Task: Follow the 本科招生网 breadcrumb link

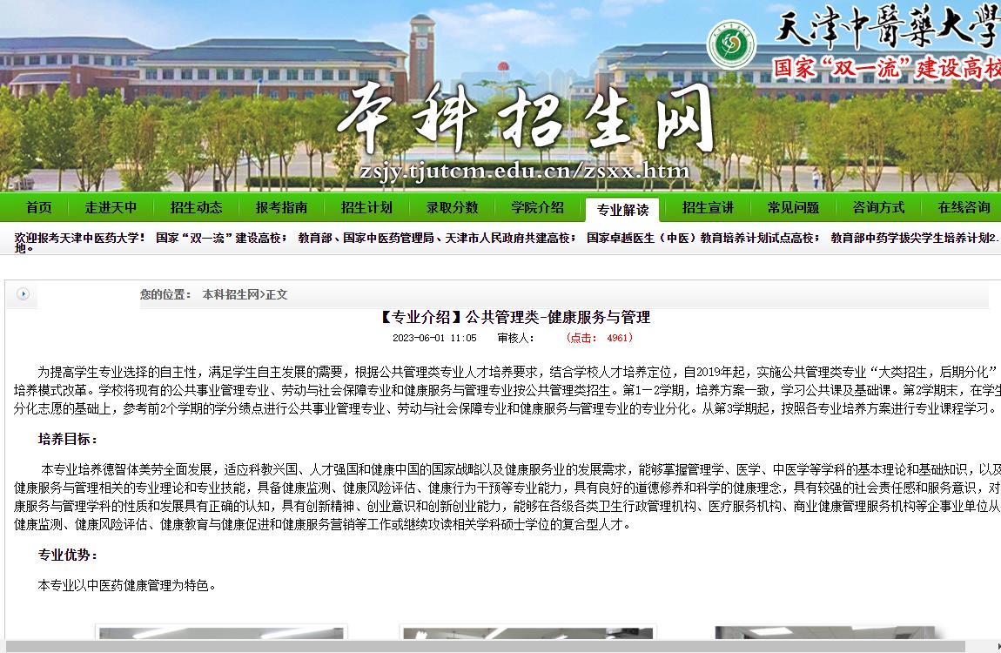Action: point(231,295)
